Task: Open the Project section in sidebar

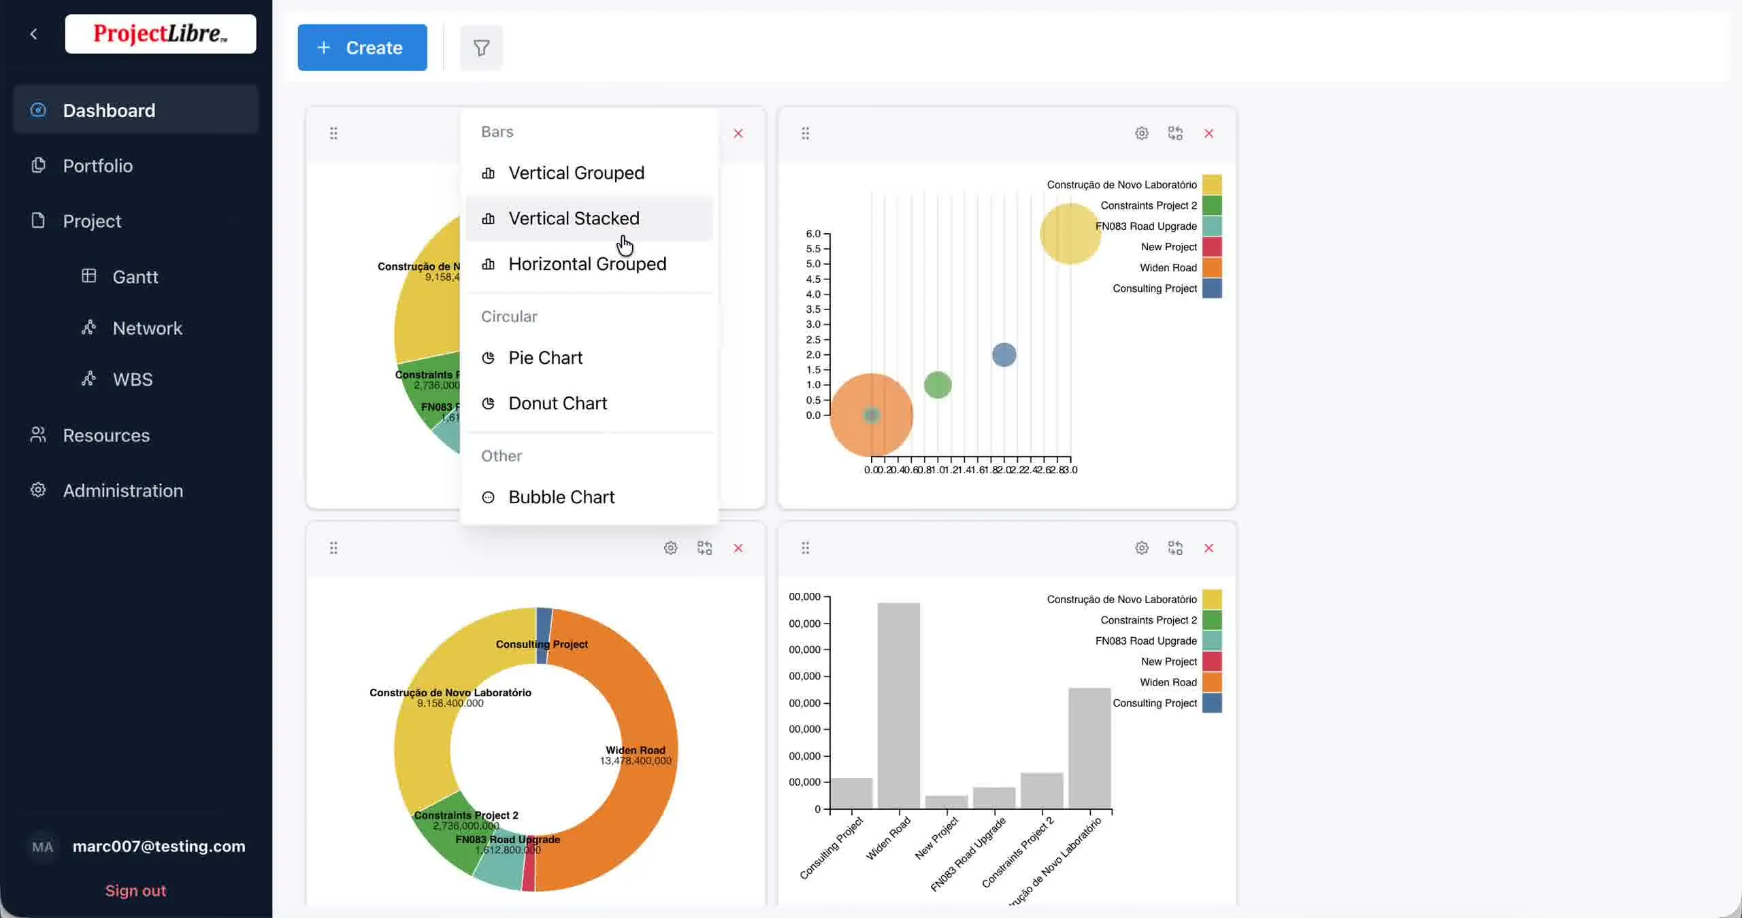Action: click(135, 221)
